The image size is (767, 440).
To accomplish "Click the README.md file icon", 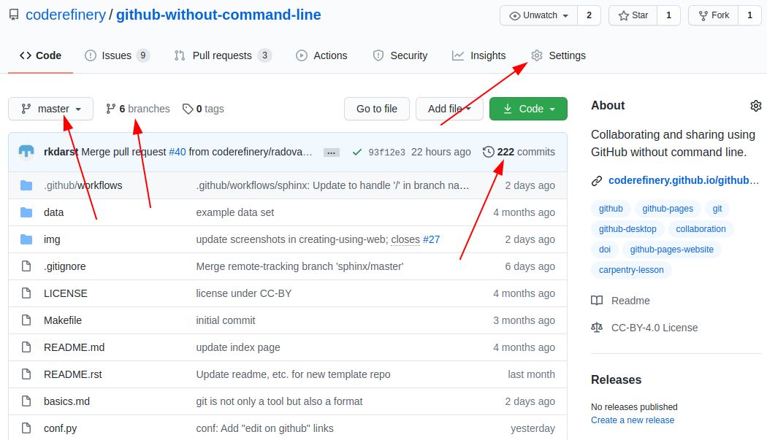I will (x=26, y=347).
